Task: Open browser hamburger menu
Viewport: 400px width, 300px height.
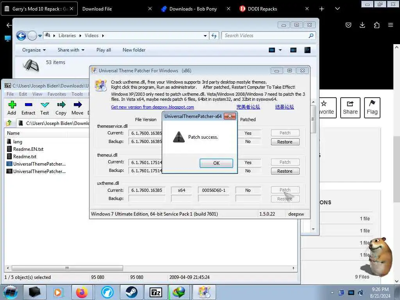Action: tap(391, 25)
